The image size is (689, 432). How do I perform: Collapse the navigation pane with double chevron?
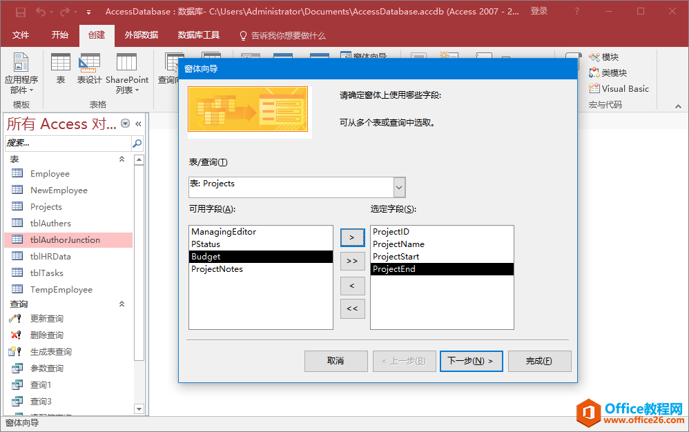[138, 124]
